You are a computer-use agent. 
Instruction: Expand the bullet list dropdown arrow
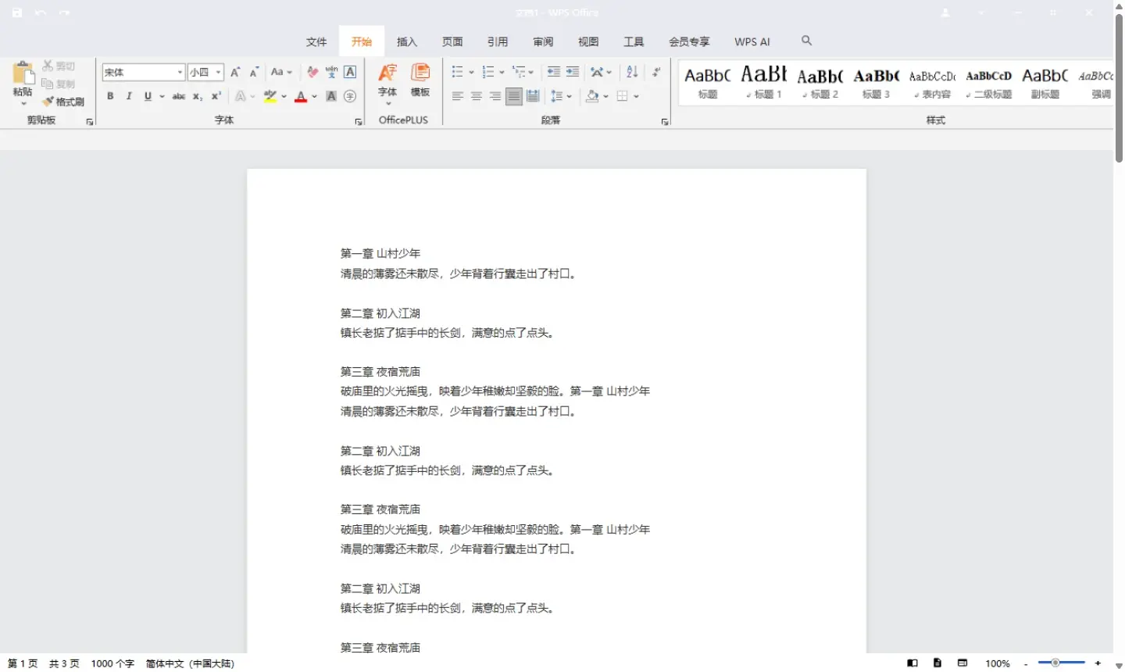pos(471,72)
